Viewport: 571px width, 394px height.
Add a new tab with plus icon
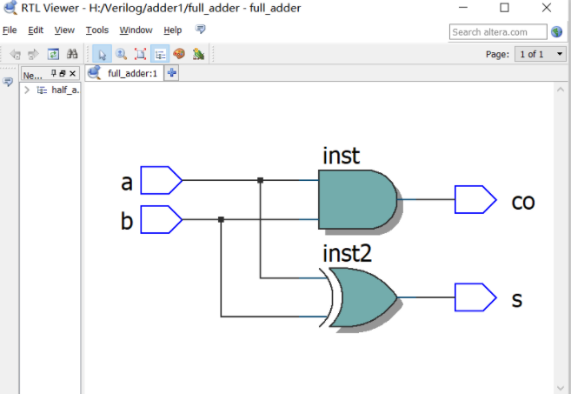tap(172, 73)
